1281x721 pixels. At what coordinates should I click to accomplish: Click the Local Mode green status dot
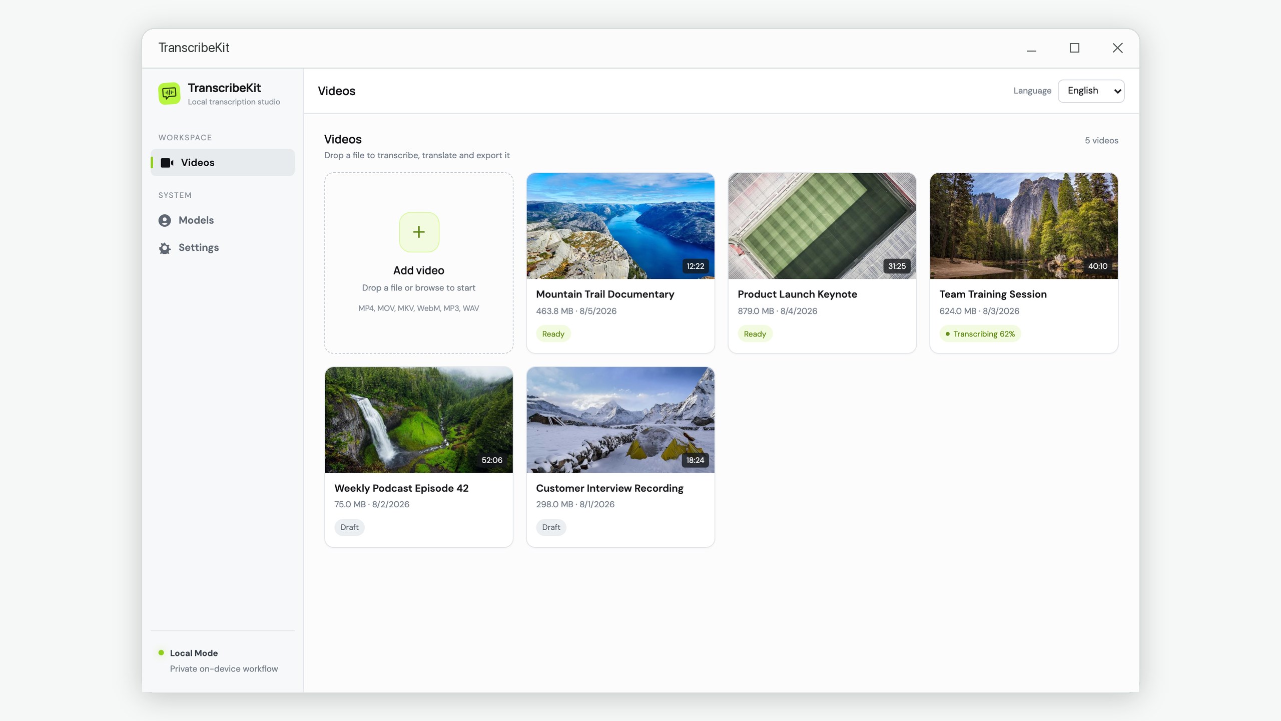coord(161,652)
